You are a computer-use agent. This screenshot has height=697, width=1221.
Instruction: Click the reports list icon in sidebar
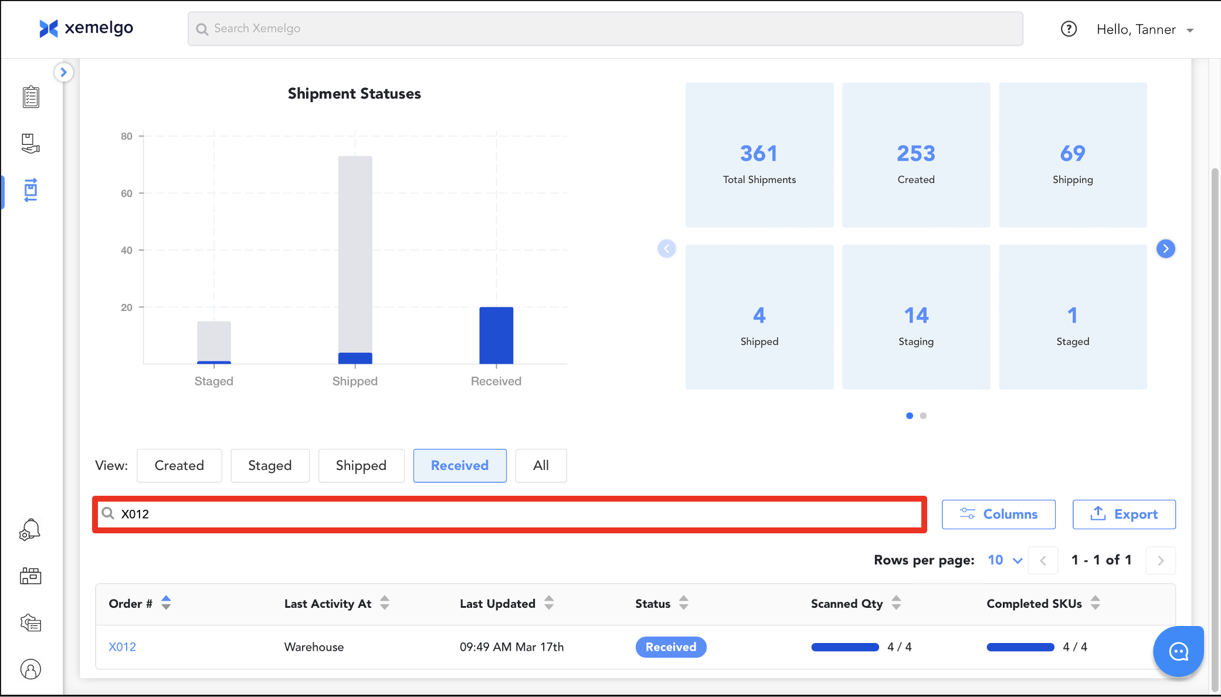tap(30, 622)
